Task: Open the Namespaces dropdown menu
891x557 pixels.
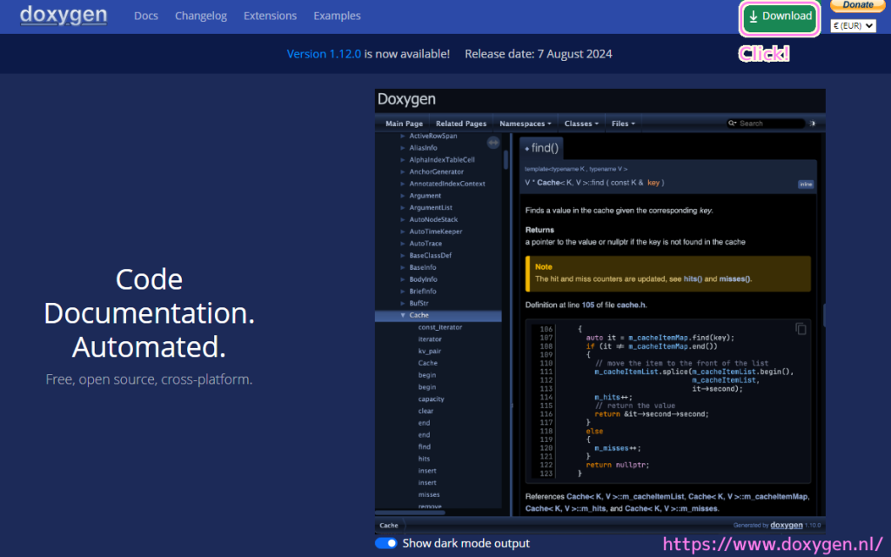Action: point(525,124)
